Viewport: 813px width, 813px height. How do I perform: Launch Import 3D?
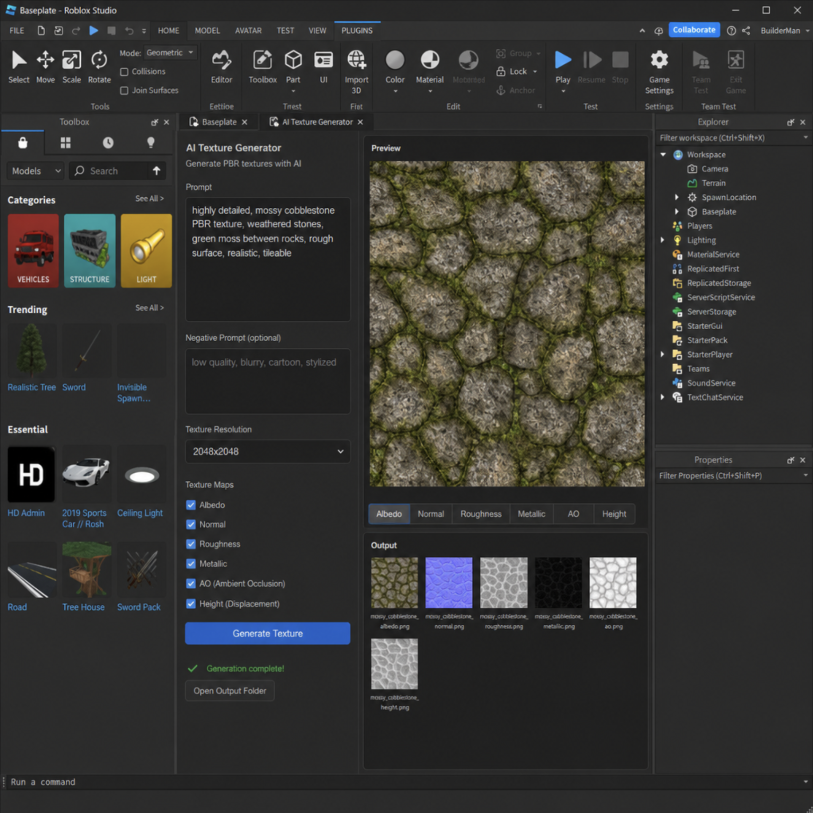point(356,72)
